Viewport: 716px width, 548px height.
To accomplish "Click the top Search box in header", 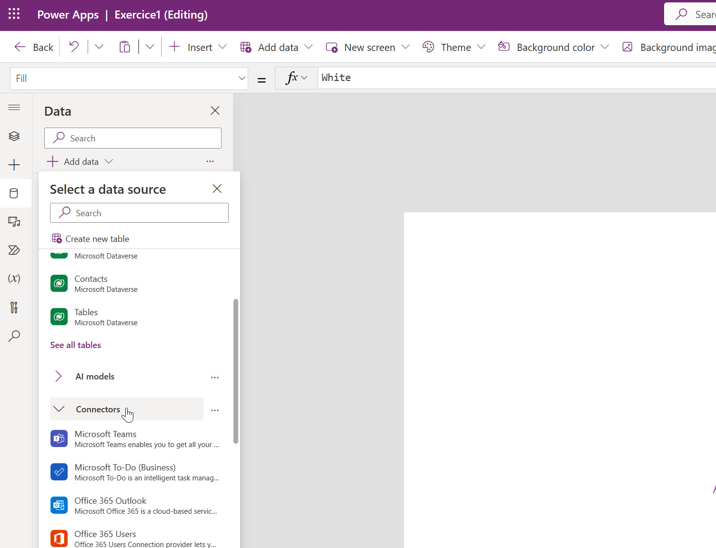I will click(690, 14).
